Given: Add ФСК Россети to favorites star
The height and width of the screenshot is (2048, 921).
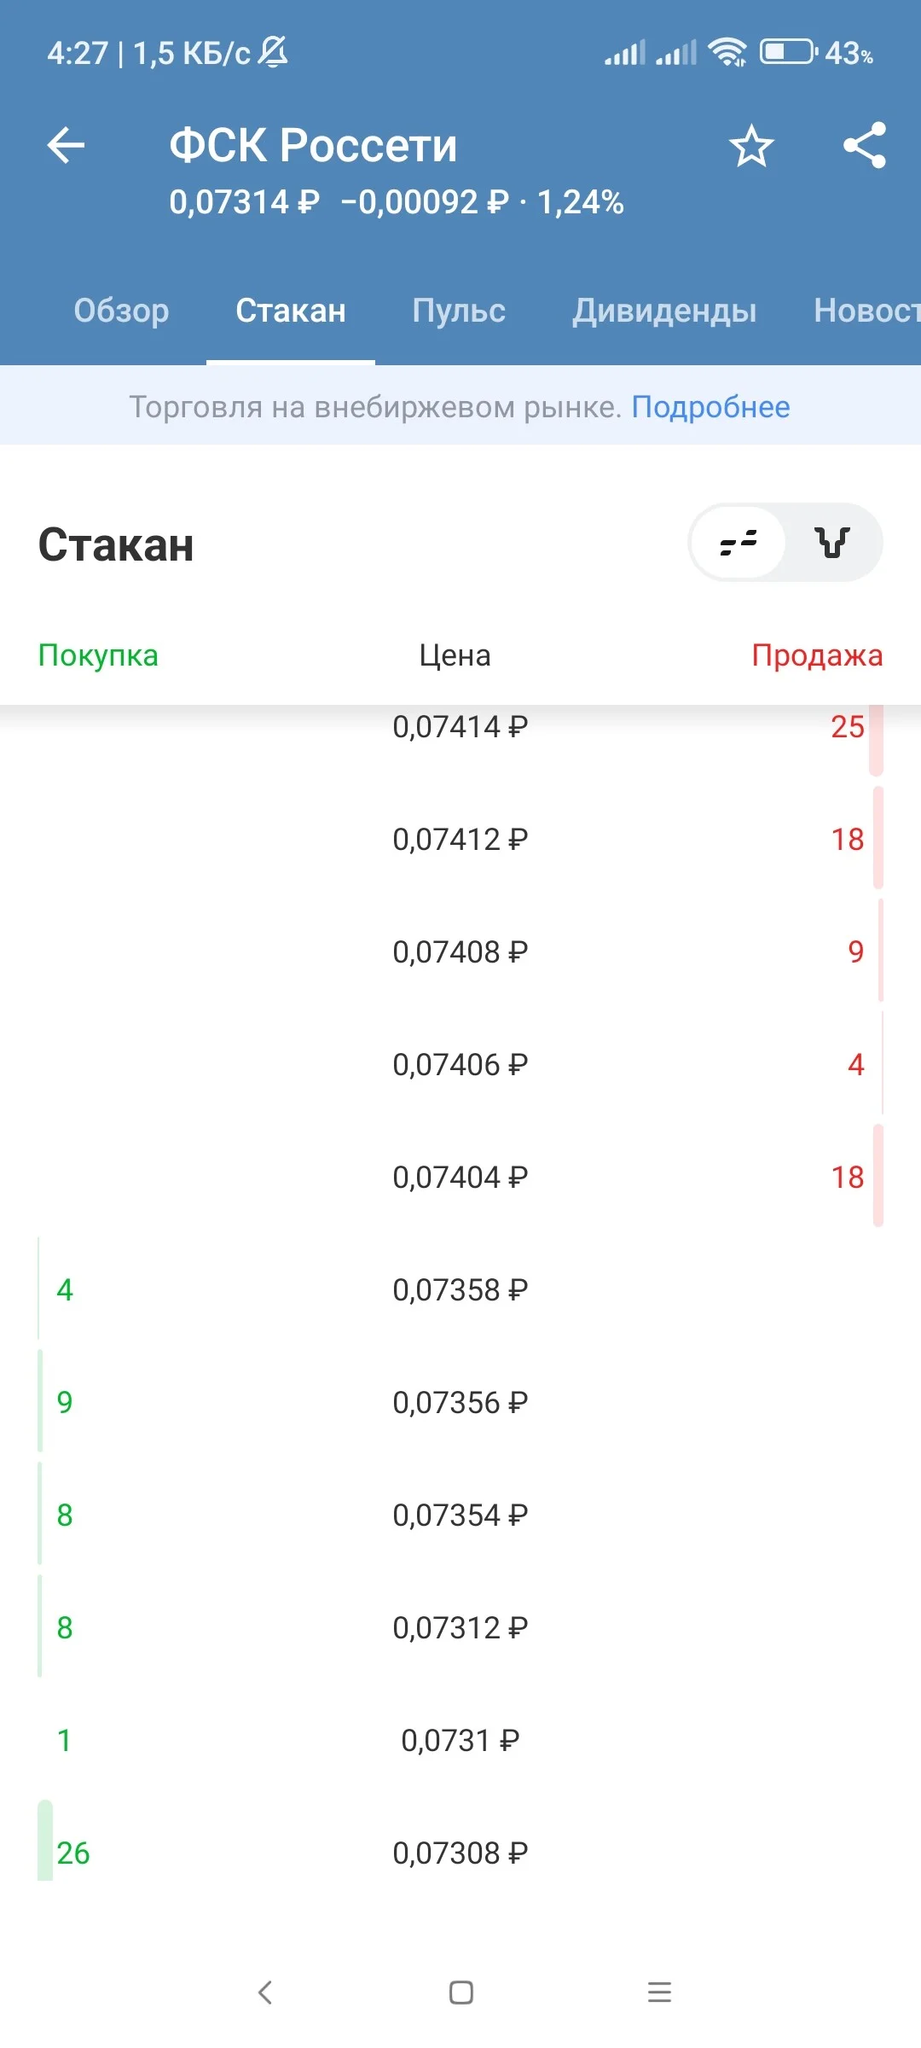Looking at the screenshot, I should click(751, 145).
